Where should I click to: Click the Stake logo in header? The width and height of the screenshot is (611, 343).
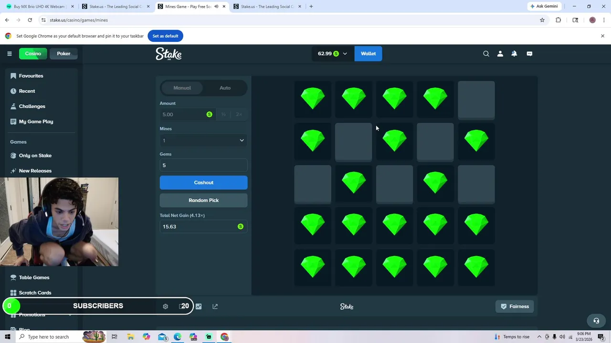tap(169, 54)
